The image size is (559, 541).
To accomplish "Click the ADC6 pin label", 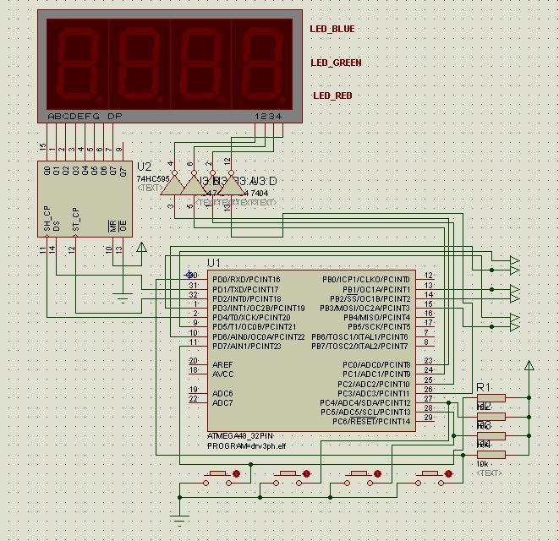I will [x=222, y=393].
